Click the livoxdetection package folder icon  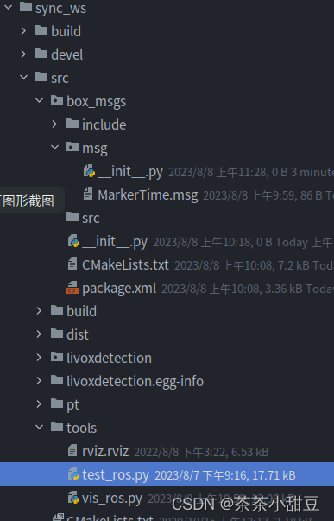57,357
